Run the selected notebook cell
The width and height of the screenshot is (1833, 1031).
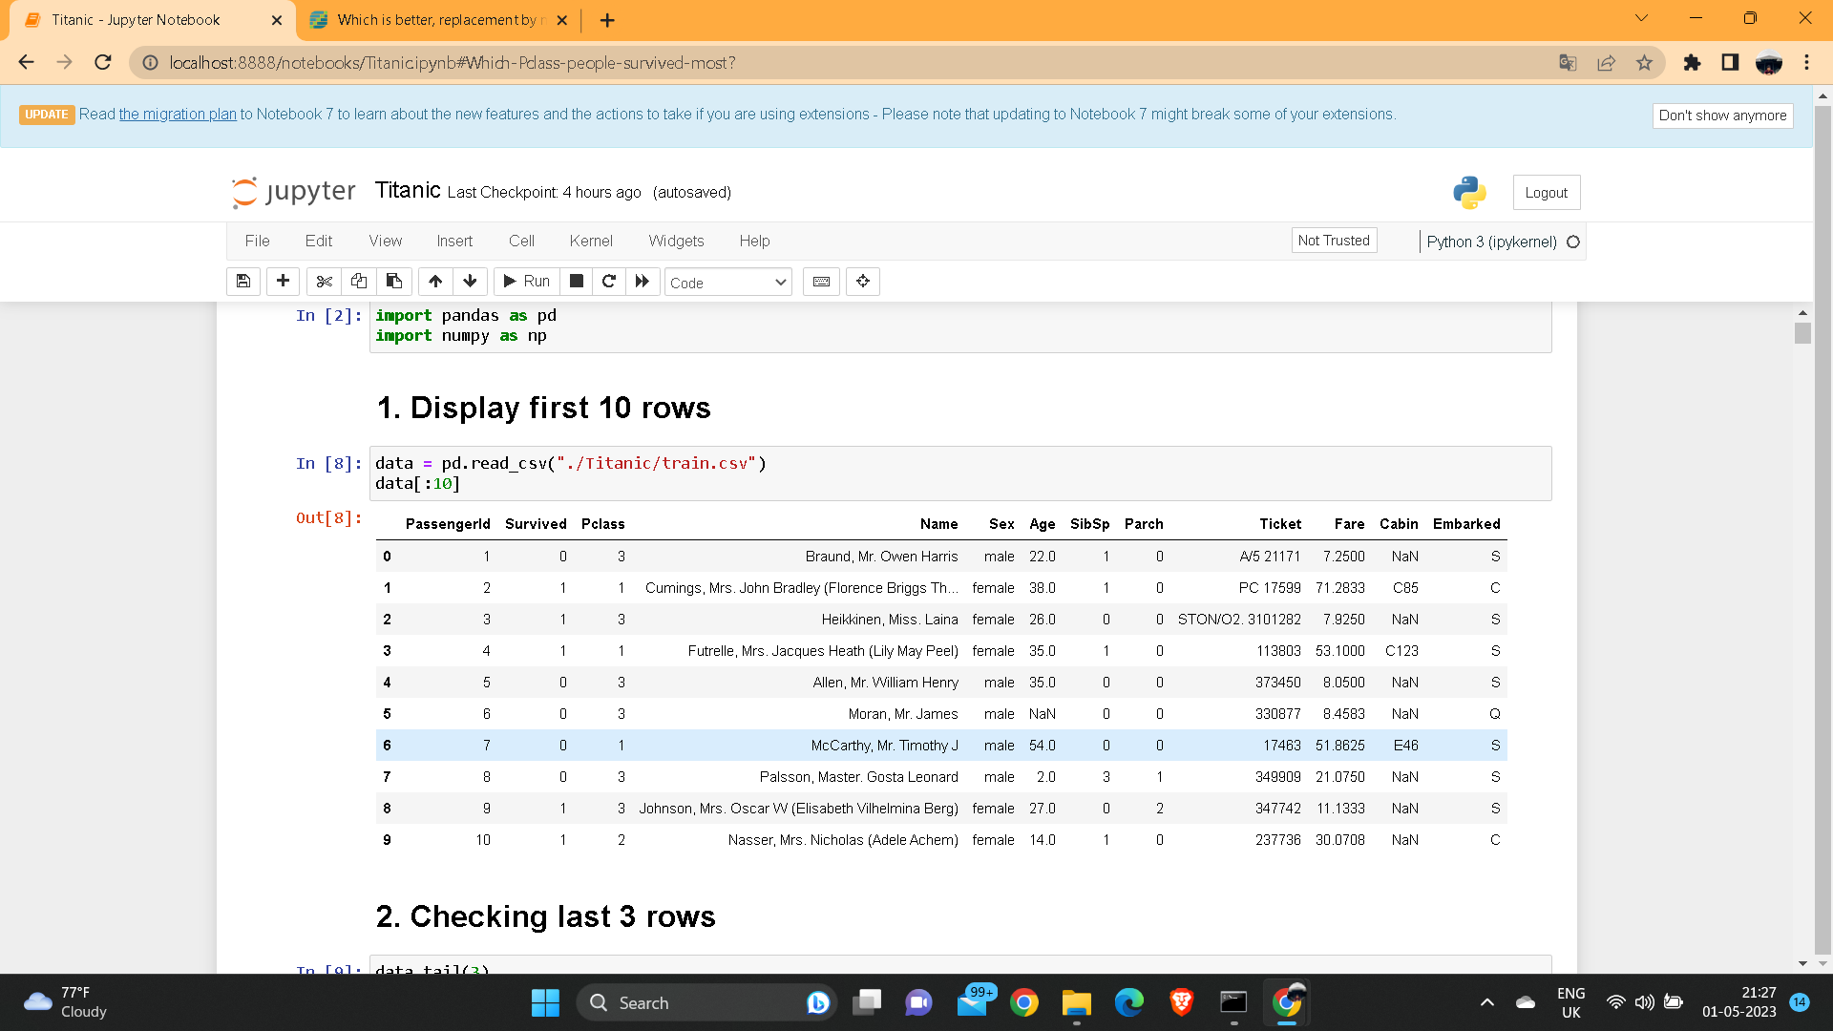526,281
